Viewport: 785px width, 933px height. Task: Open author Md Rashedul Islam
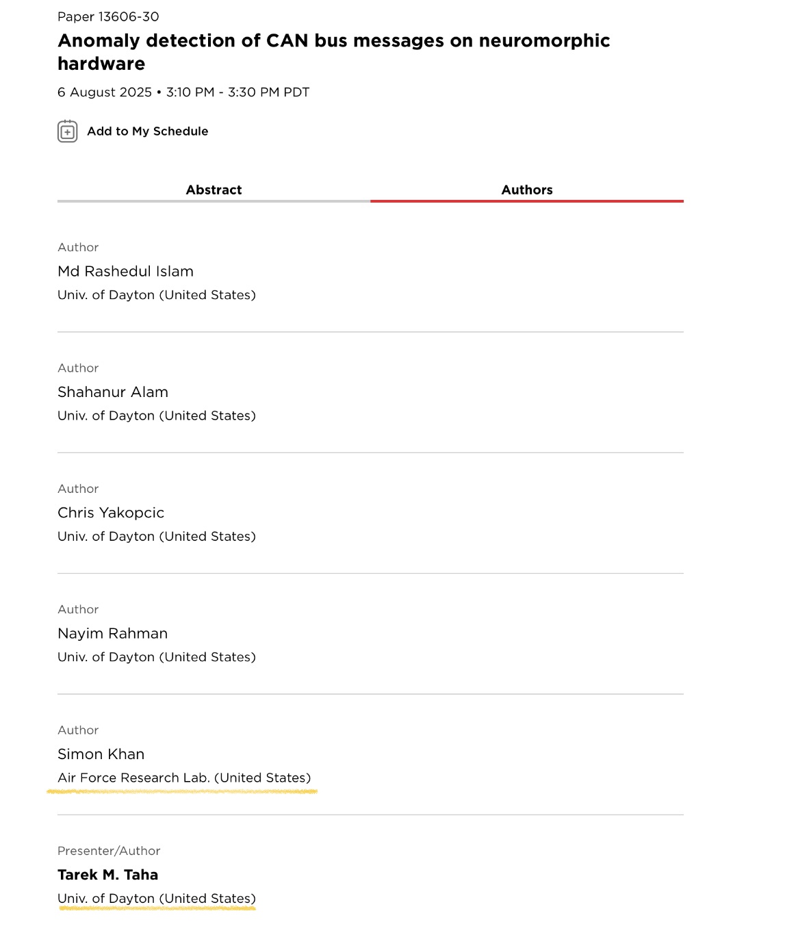(x=125, y=272)
